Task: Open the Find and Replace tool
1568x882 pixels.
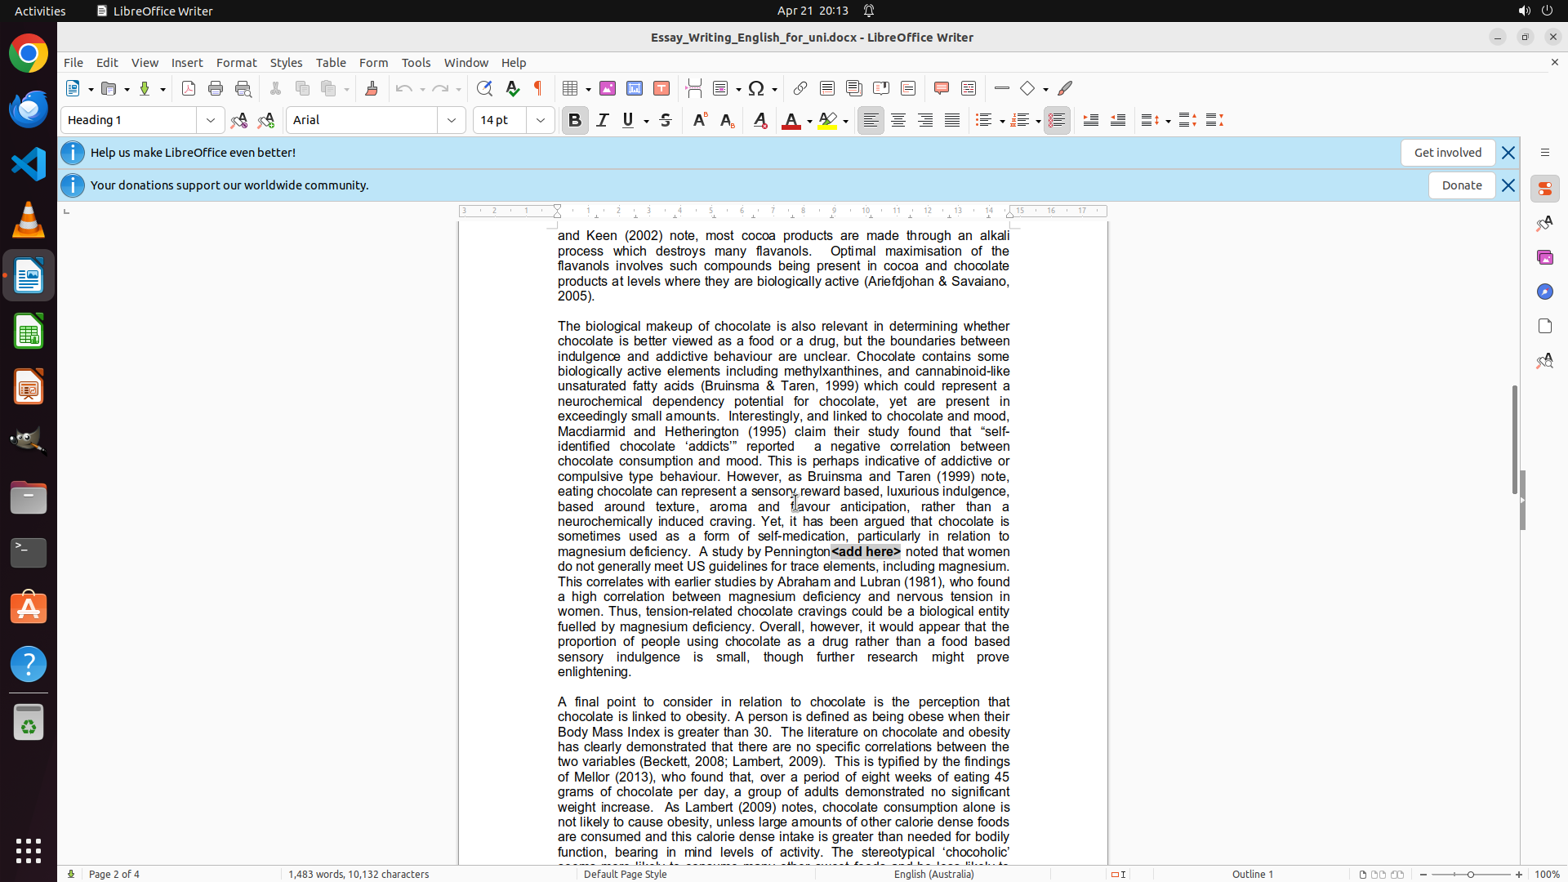Action: point(484,88)
